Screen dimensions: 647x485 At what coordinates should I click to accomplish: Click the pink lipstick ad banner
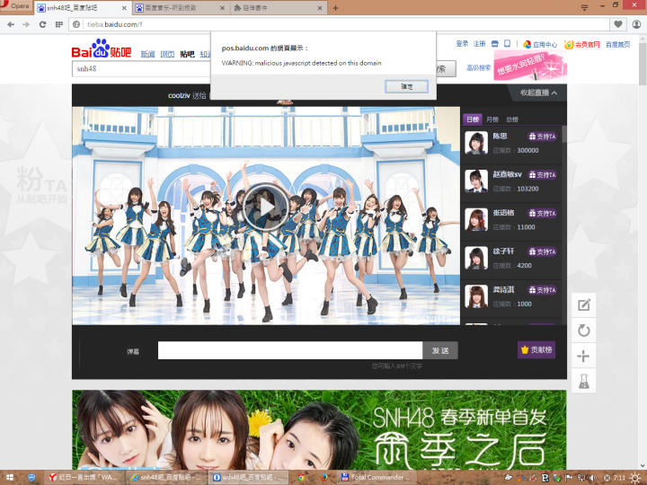(x=530, y=66)
